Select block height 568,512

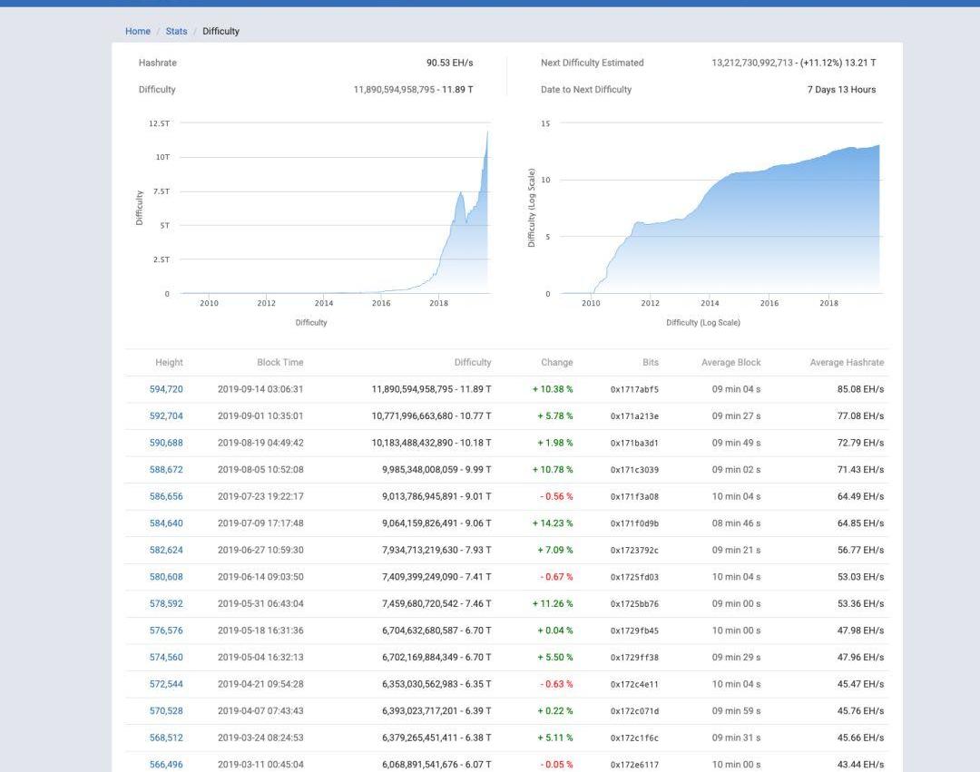click(x=166, y=738)
